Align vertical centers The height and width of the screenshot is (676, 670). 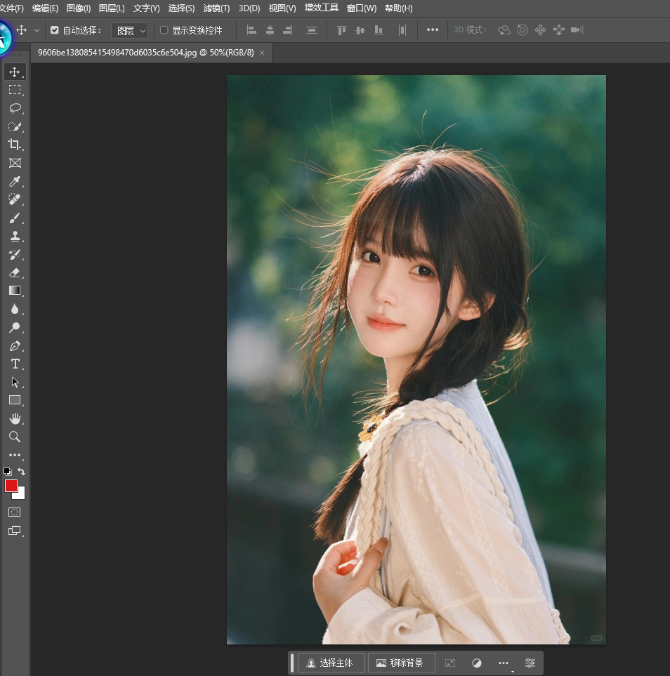tap(360, 30)
